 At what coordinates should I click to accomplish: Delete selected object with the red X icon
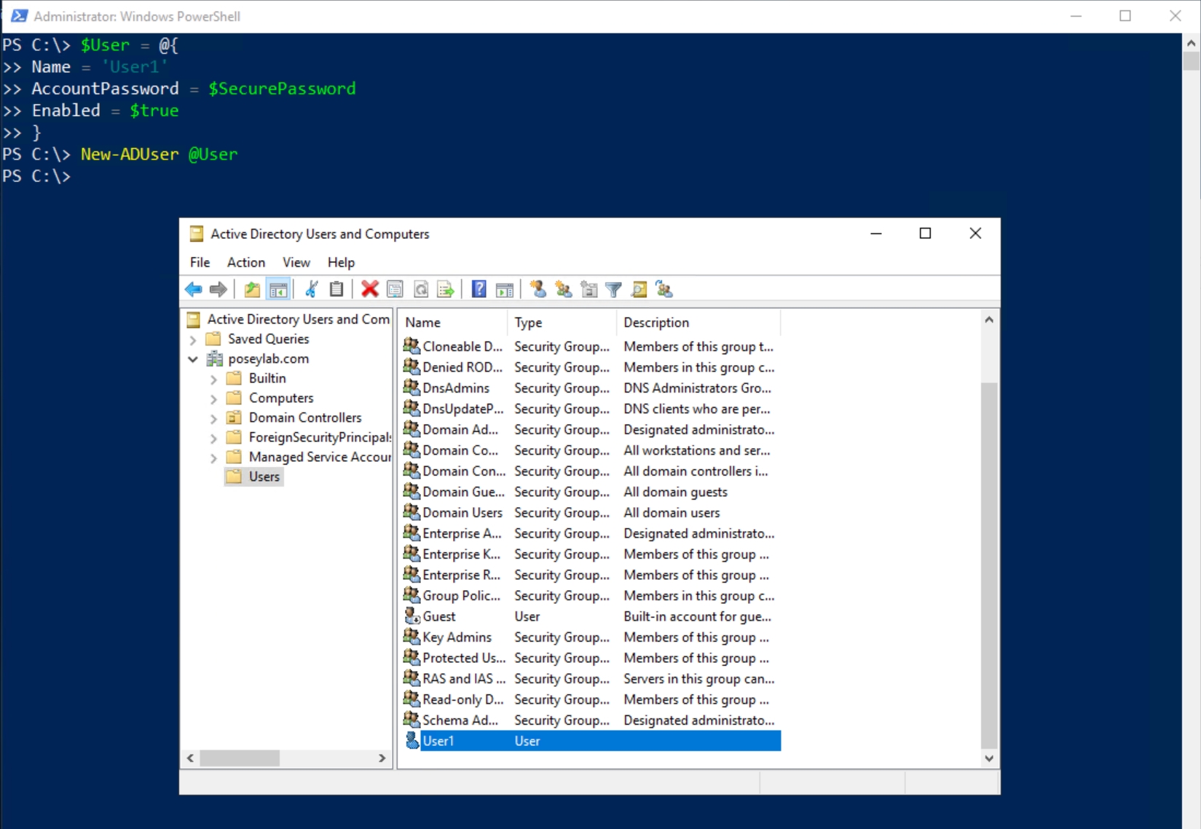click(369, 289)
